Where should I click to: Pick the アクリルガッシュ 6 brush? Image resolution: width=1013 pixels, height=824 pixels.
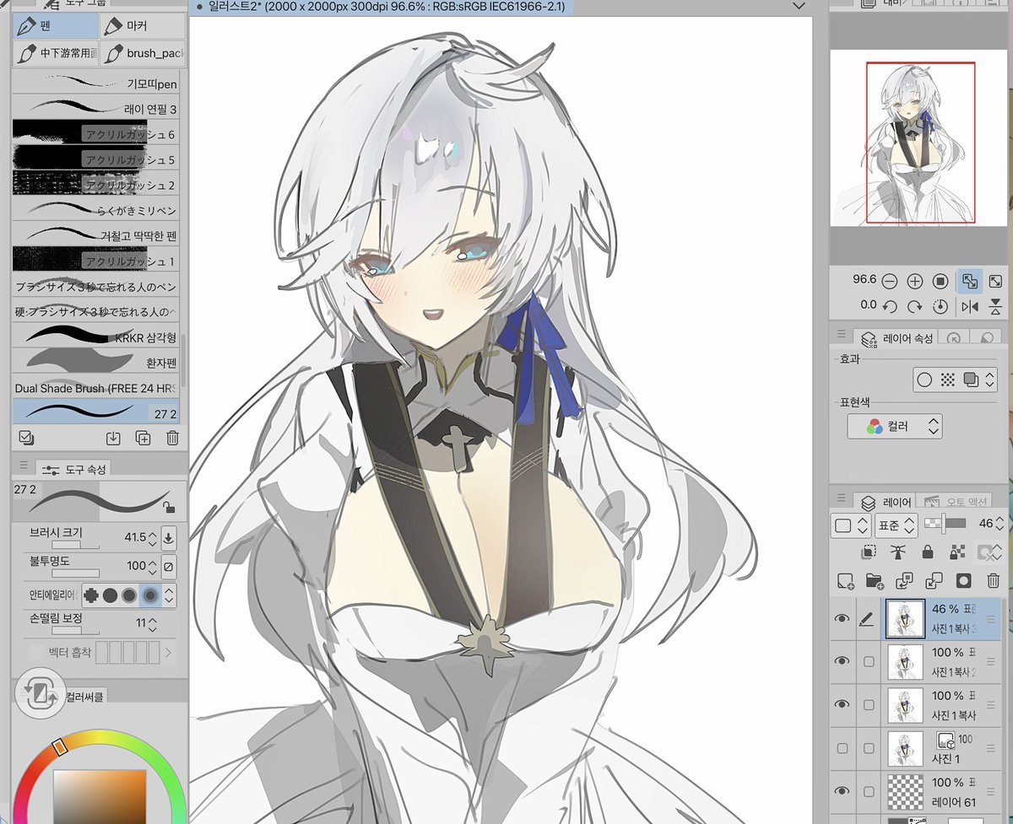96,133
